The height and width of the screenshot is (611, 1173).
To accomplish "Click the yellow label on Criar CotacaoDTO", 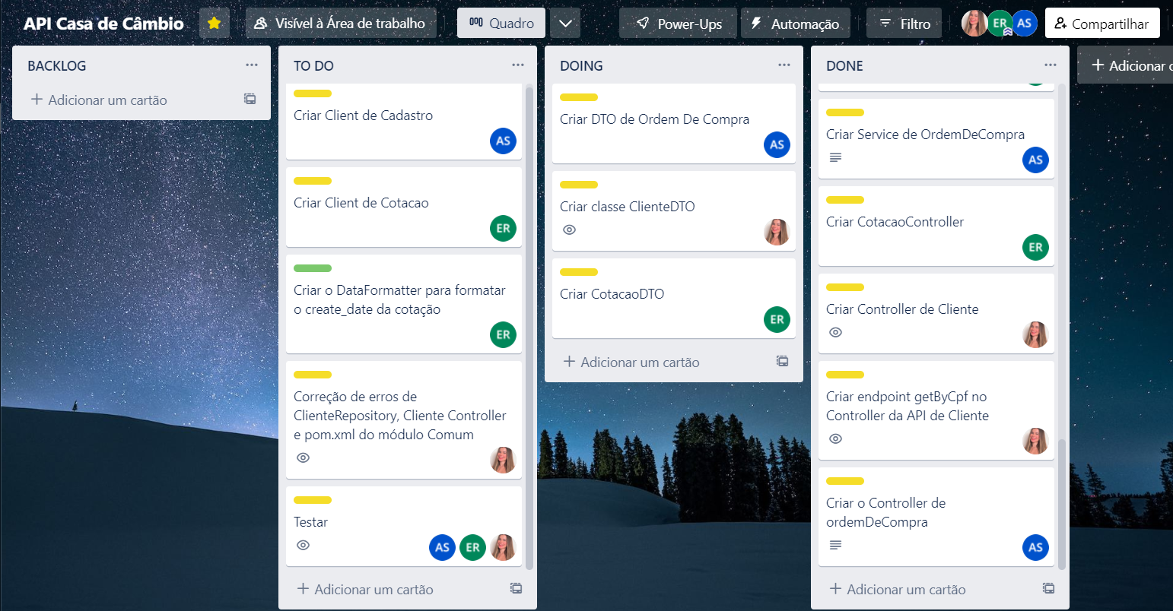I will click(579, 272).
